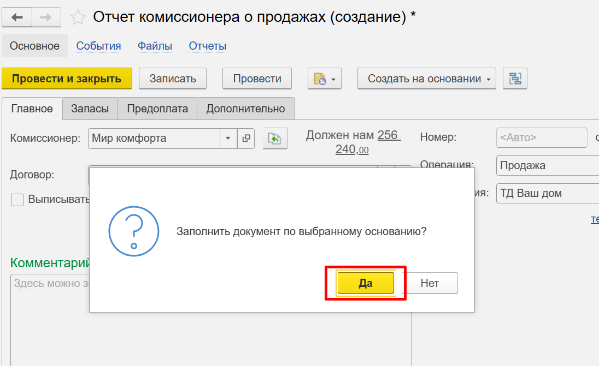
Task: Click the open icon beside Мир комфорта
Action: click(246, 139)
